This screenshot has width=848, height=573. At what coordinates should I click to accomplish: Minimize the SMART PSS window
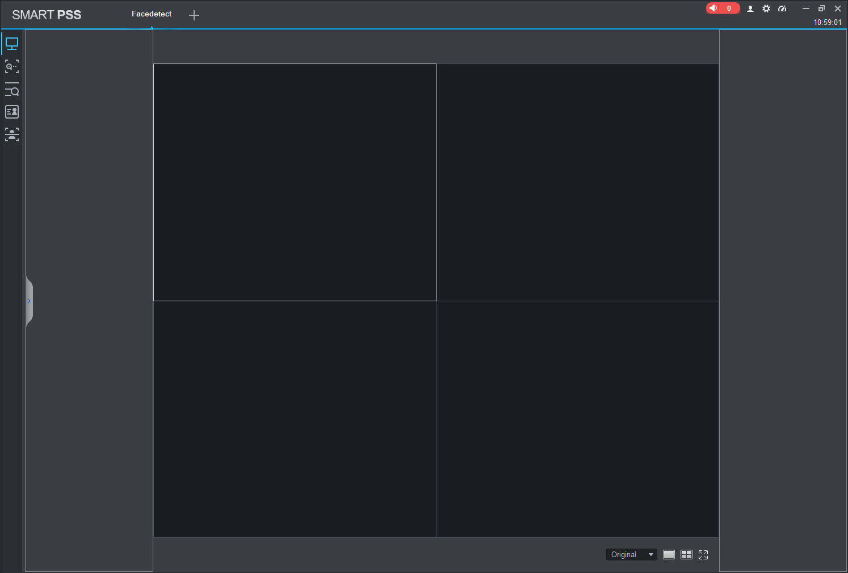tap(805, 9)
